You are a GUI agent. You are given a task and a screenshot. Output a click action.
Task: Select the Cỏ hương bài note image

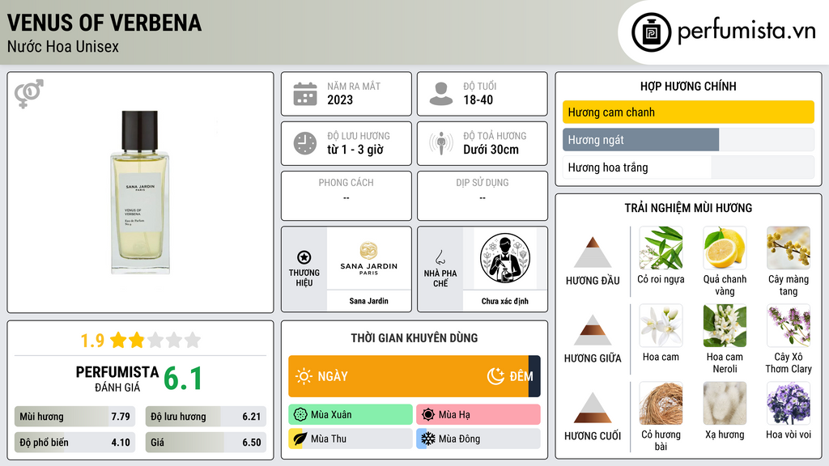[661, 404]
